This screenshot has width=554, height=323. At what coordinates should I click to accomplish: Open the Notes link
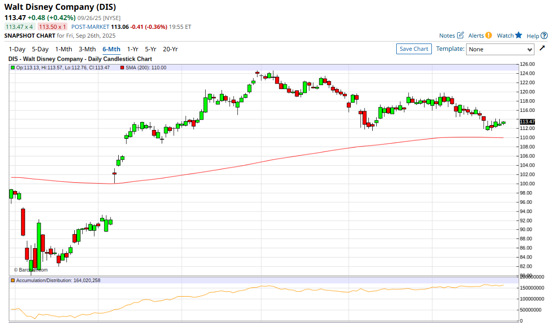click(447, 36)
